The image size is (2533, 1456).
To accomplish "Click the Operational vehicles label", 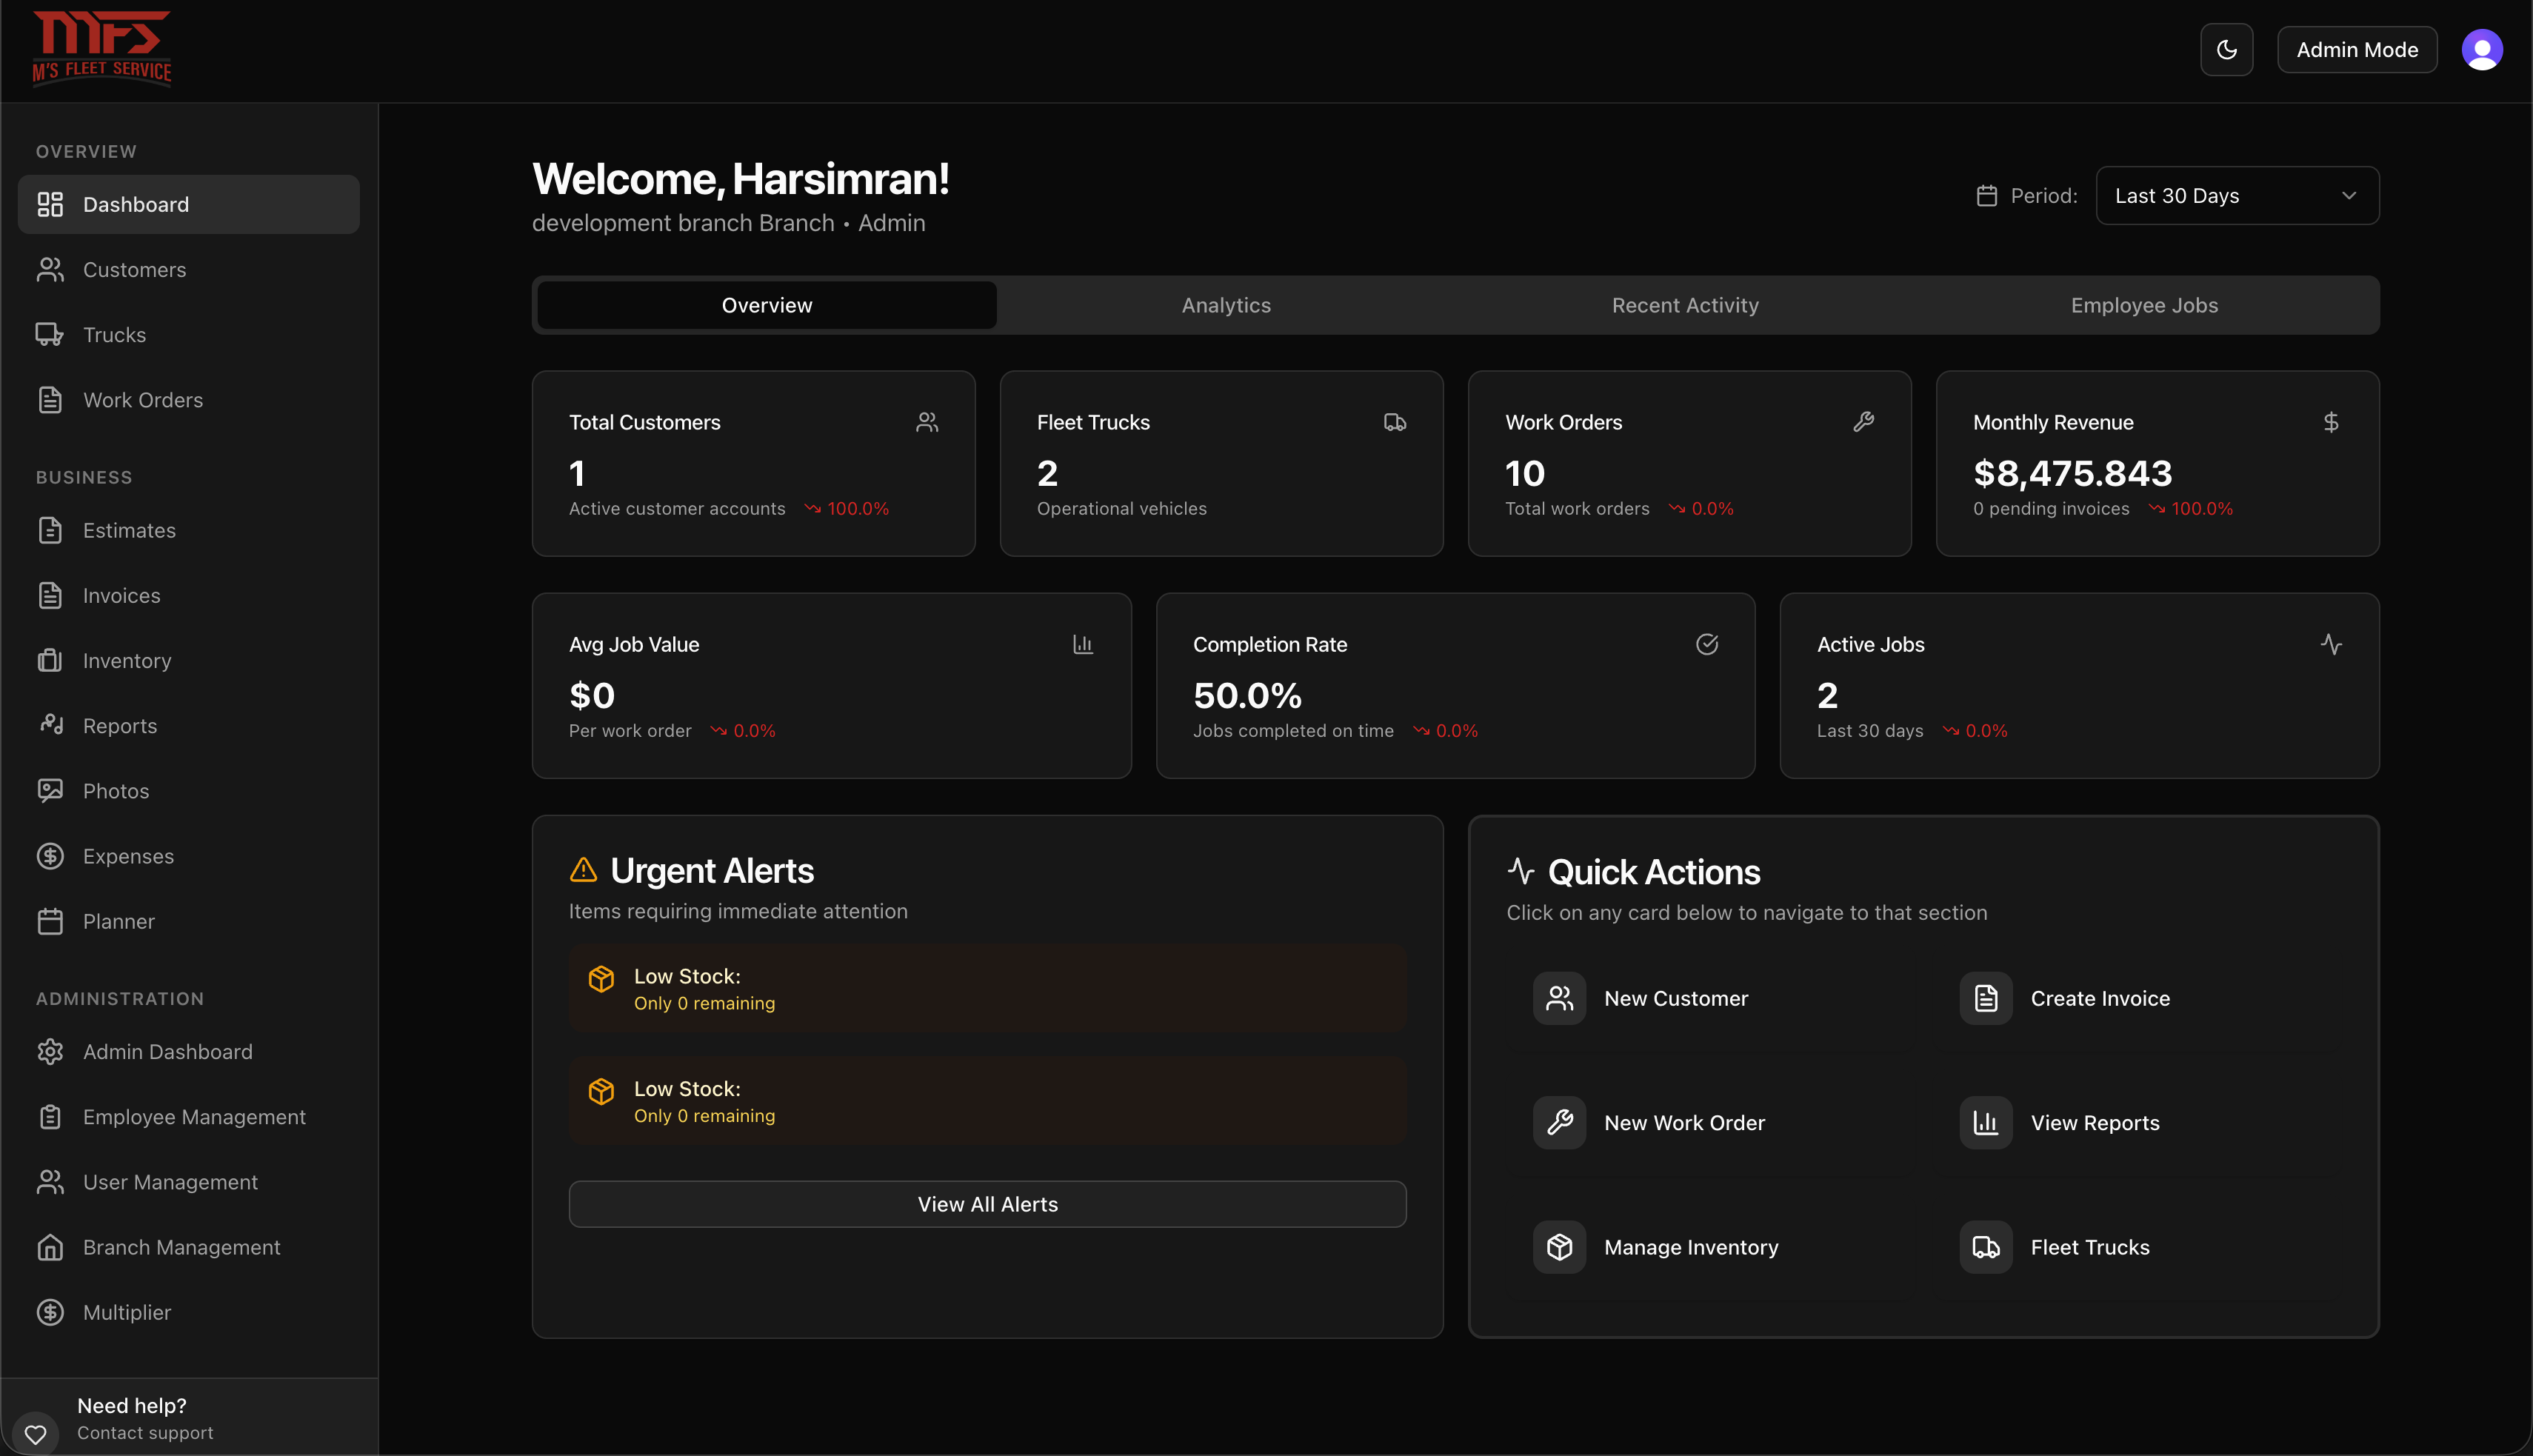I will (x=1121, y=509).
